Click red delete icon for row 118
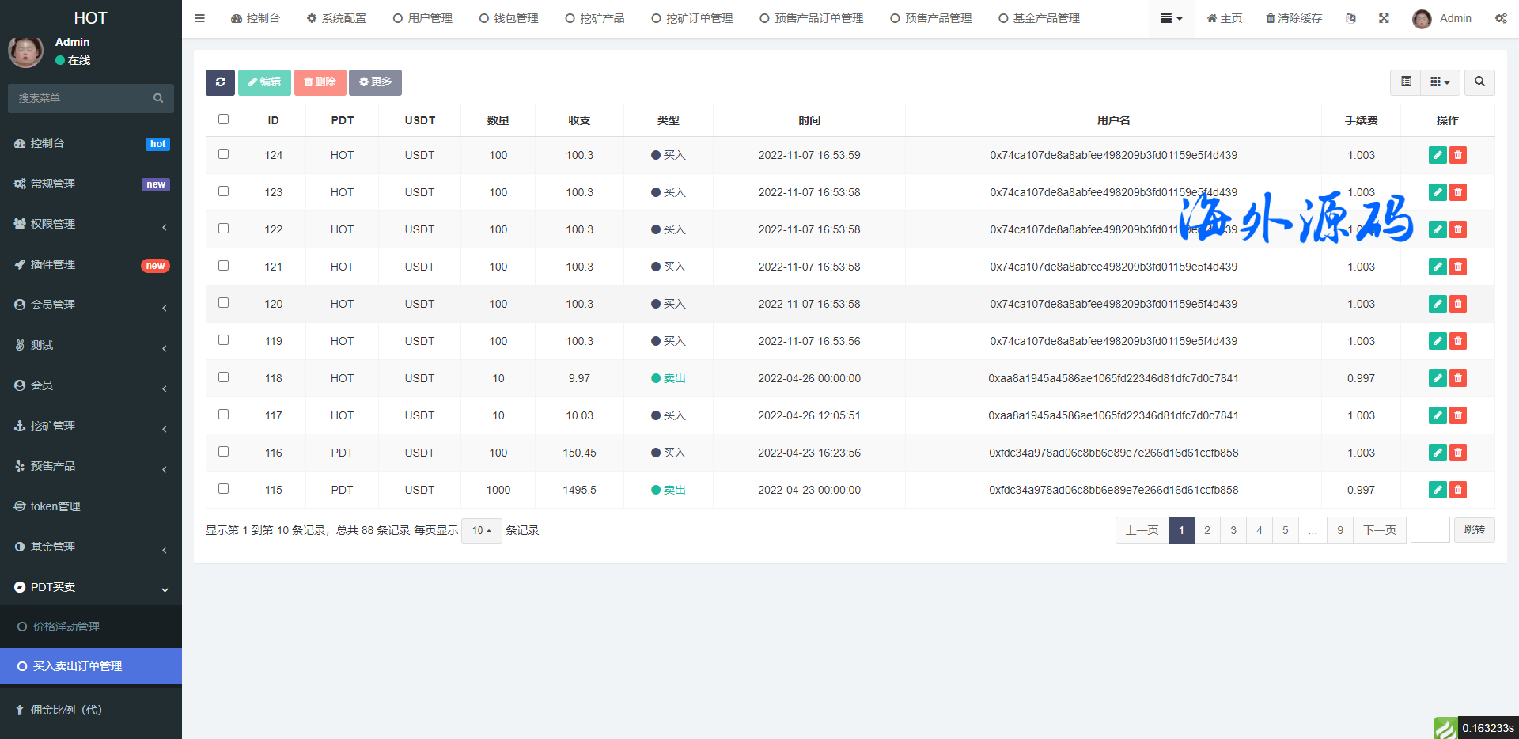This screenshot has height=739, width=1519. click(x=1458, y=378)
